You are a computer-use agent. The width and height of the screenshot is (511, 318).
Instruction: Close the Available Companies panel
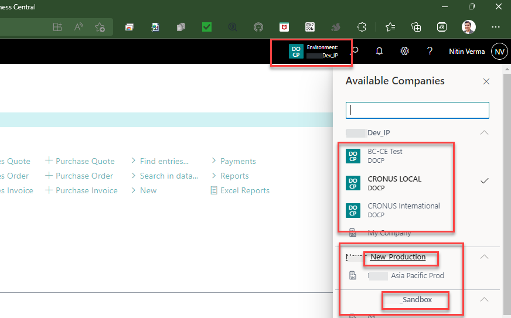pyautogui.click(x=486, y=81)
